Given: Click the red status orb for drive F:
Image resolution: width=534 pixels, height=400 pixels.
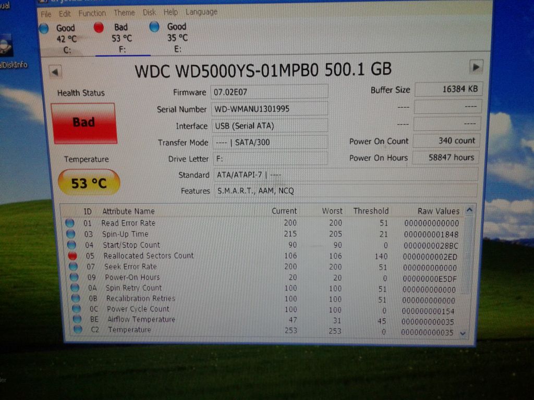Looking at the screenshot, I should [99, 27].
